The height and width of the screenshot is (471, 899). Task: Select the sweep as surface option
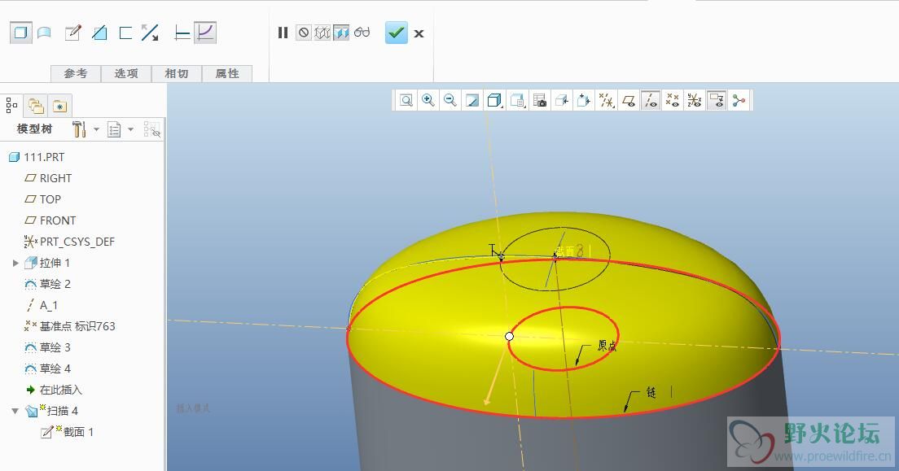pos(44,33)
